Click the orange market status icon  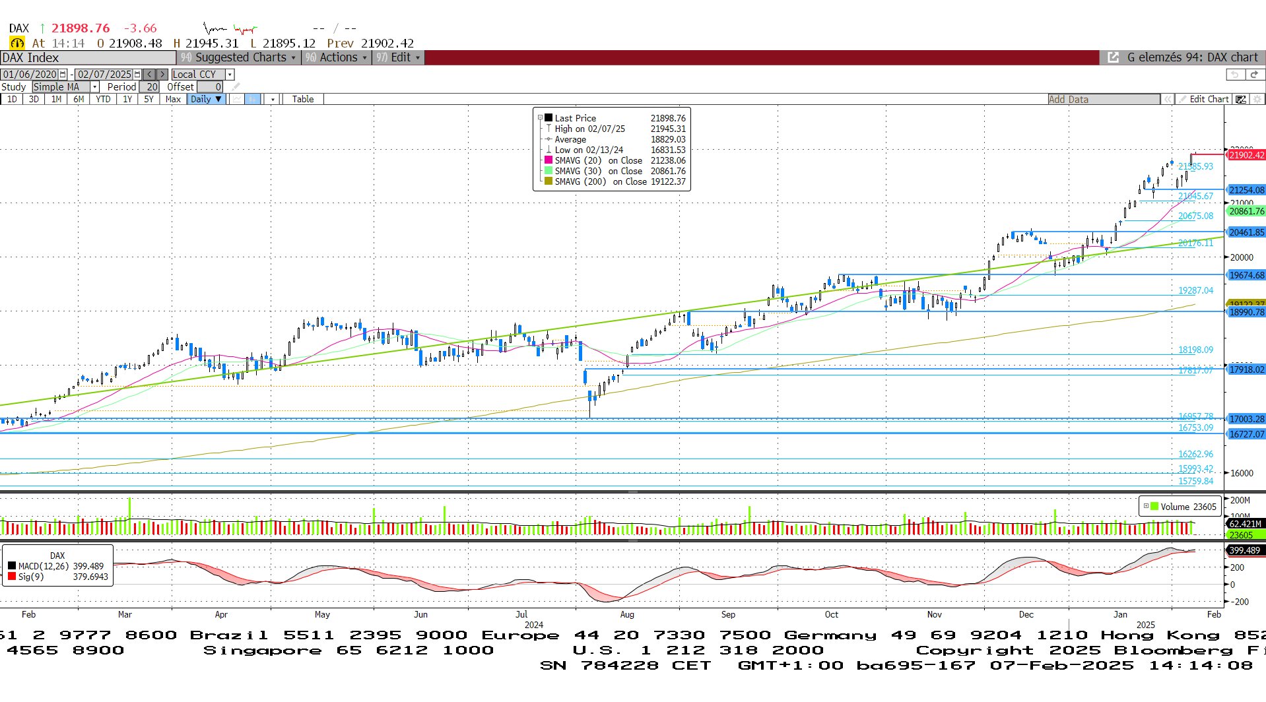point(17,43)
